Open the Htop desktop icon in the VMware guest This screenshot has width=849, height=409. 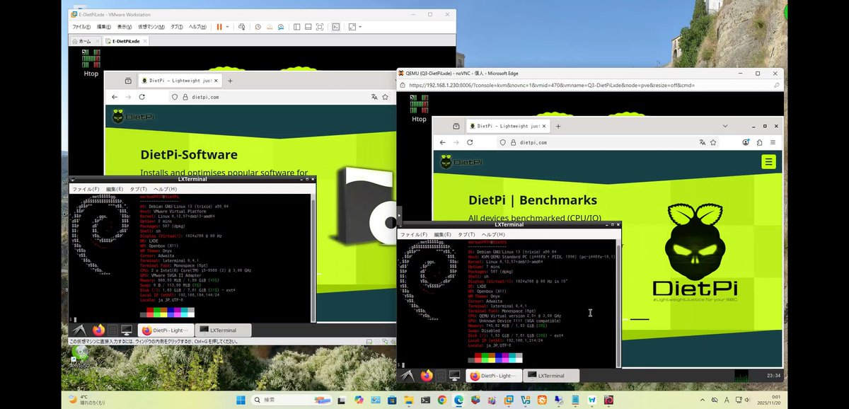pyautogui.click(x=91, y=62)
